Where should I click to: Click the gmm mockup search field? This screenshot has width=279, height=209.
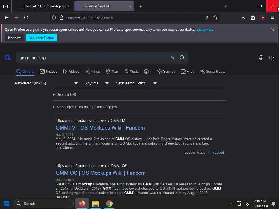(93, 58)
